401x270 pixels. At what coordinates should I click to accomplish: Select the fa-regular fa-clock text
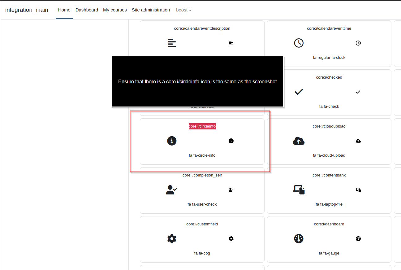[329, 58]
